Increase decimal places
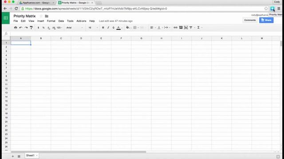The width and height of the screenshot is (284, 159). tap(54, 27)
